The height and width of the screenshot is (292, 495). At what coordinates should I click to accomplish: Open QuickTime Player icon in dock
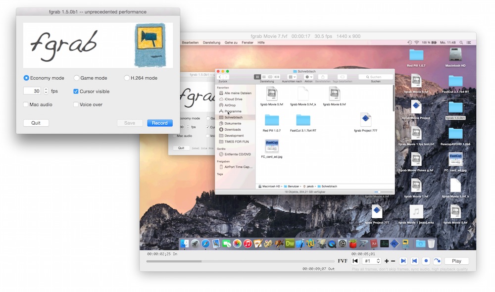pos(332,243)
